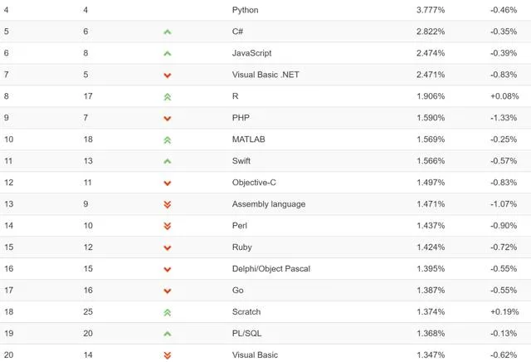Click the double green up arrow beside MATLAB
The height and width of the screenshot is (362, 531).
(168, 139)
